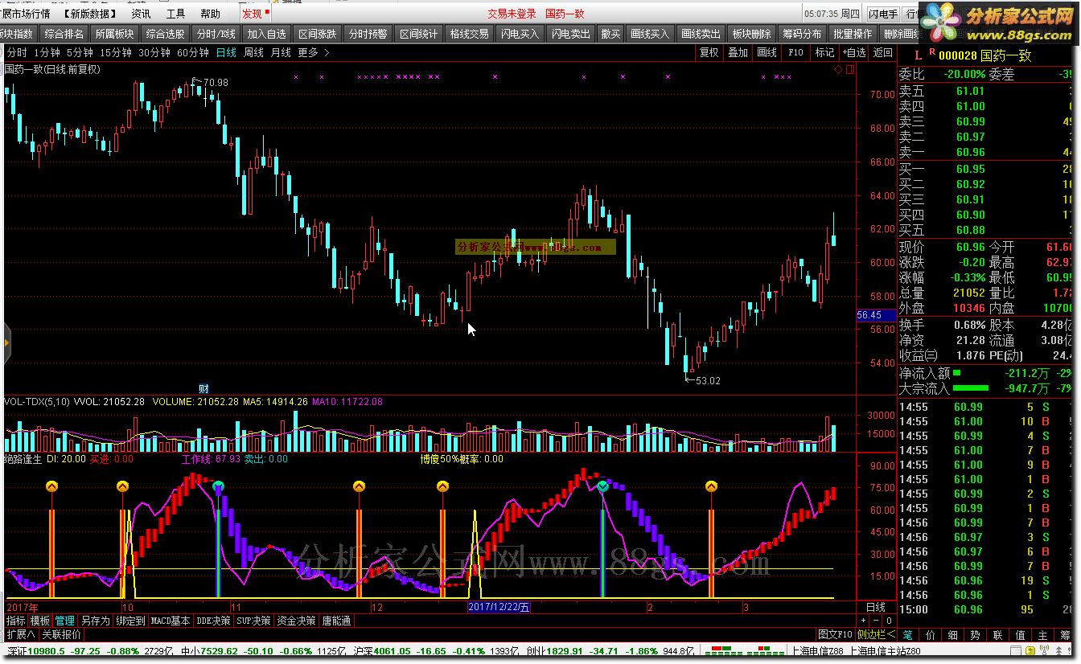
Task: Open the 细 detail panel tab
Action: pyautogui.click(x=953, y=635)
